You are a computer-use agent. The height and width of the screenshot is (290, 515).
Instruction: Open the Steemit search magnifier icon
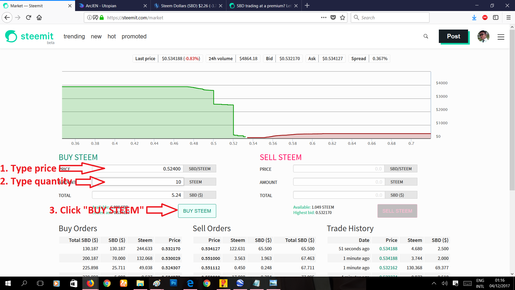426,36
